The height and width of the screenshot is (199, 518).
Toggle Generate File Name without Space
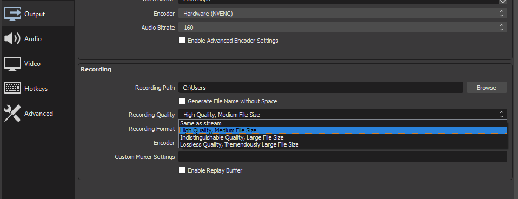(x=182, y=101)
